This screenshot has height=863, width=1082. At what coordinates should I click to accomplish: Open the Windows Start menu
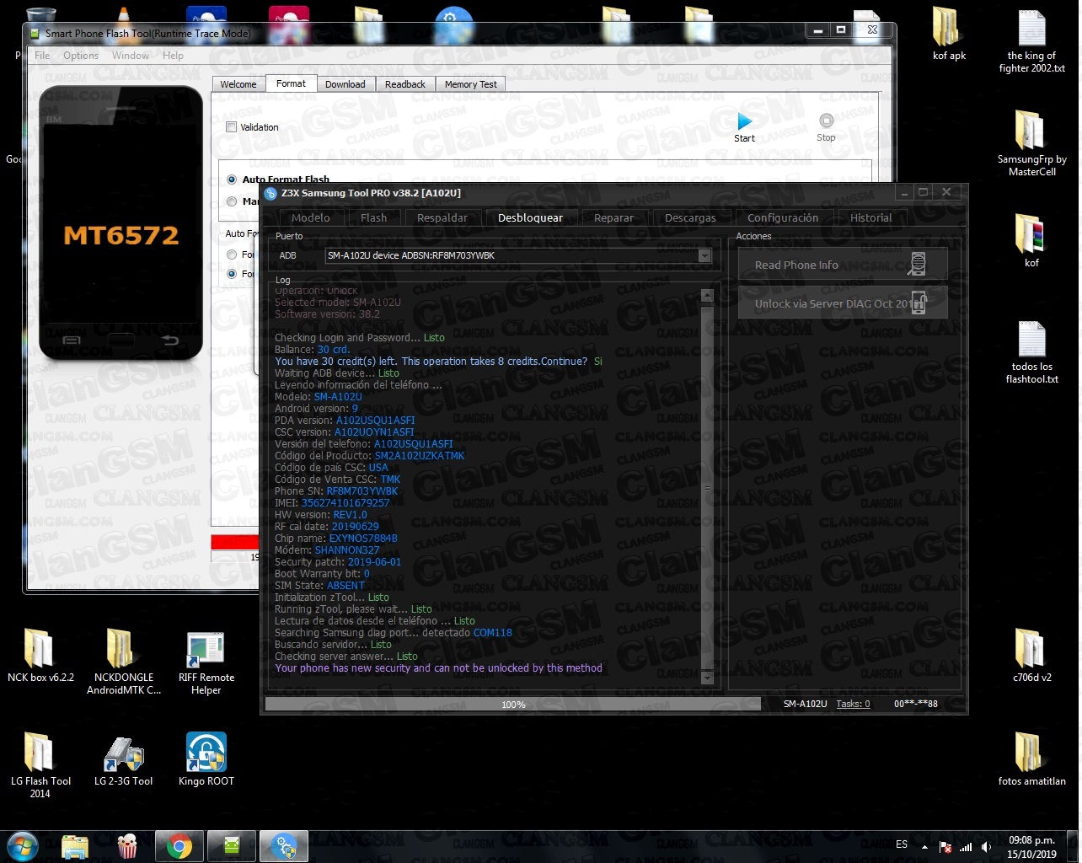(23, 846)
